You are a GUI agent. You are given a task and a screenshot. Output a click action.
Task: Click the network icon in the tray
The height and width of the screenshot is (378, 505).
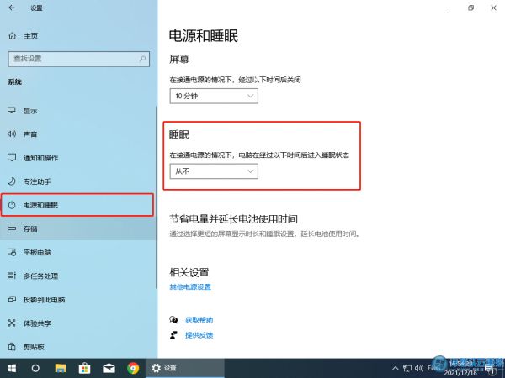coord(407,368)
